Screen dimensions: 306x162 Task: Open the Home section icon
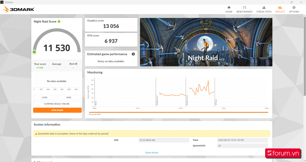229,8
